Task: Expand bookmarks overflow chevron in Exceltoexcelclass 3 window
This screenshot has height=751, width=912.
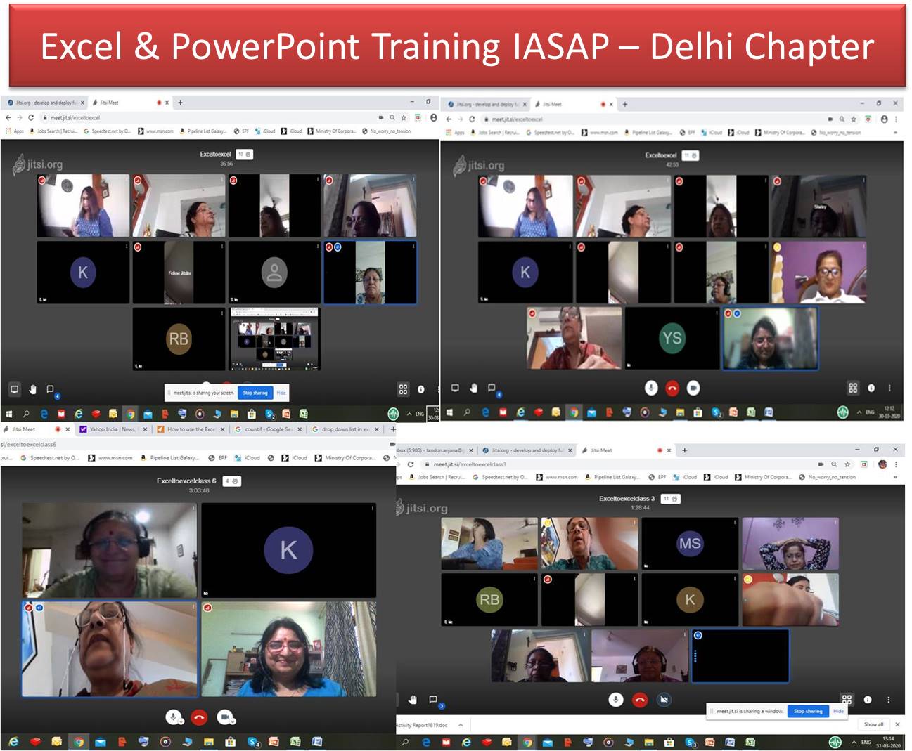Action: pyautogui.click(x=895, y=477)
